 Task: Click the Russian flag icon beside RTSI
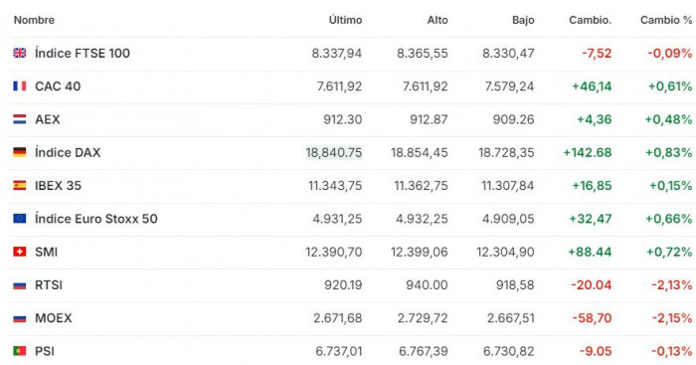(20, 284)
